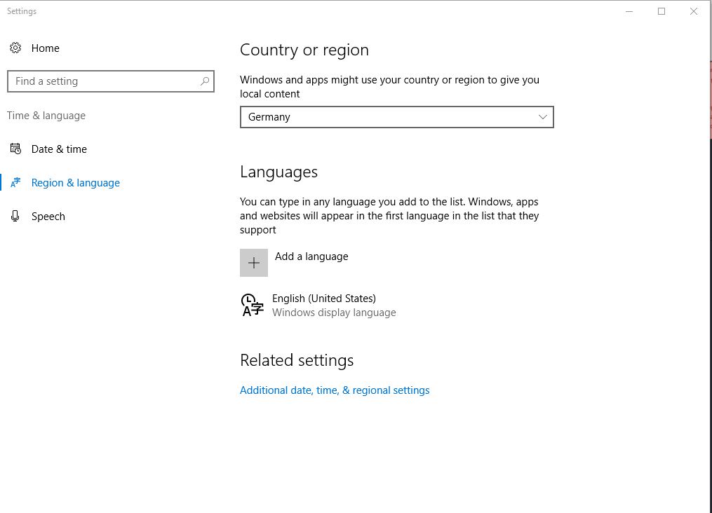Expand country list using the chevron arrow
This screenshot has height=513, width=712.
542,117
